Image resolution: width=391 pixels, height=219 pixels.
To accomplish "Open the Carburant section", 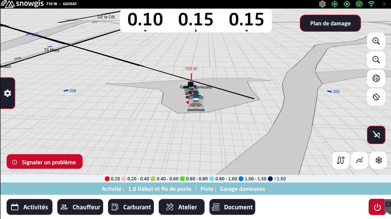I will coord(131,207).
